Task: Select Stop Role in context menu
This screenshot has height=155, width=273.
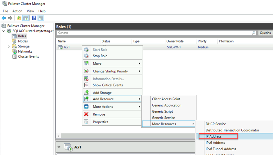Action: point(100,56)
